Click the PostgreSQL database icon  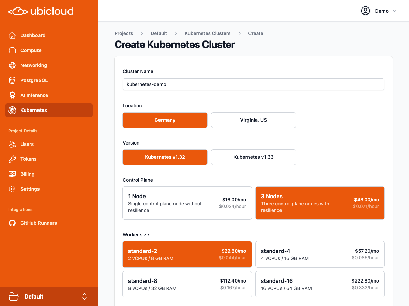[12, 80]
